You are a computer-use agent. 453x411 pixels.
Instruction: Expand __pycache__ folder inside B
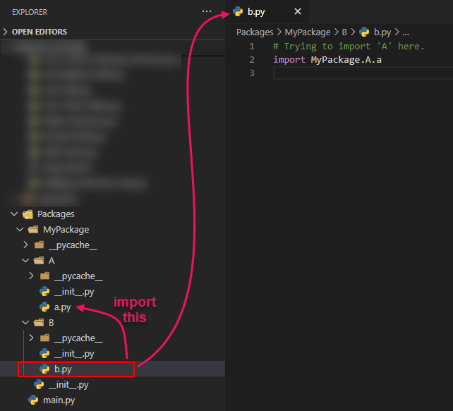(31, 338)
